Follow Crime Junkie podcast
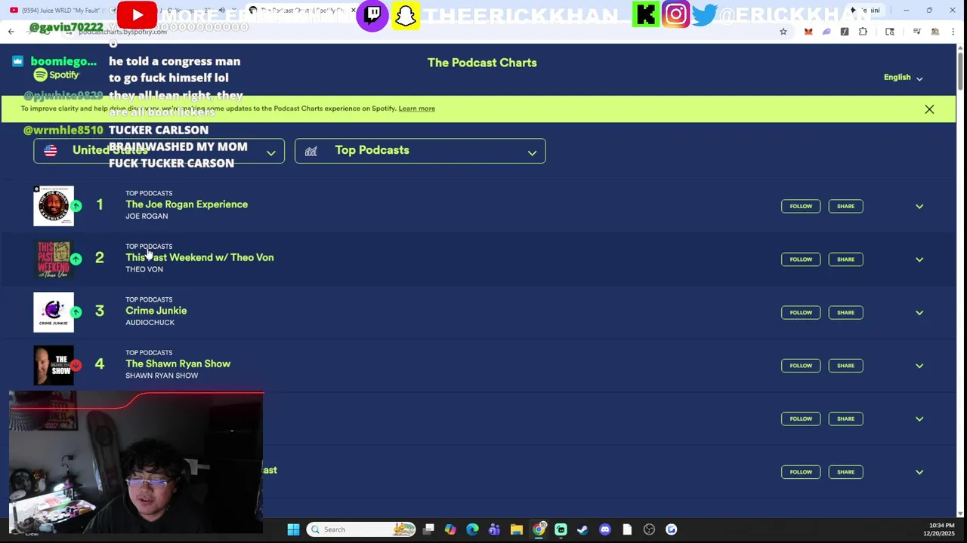Viewport: 967px width, 543px height. pyautogui.click(x=801, y=312)
